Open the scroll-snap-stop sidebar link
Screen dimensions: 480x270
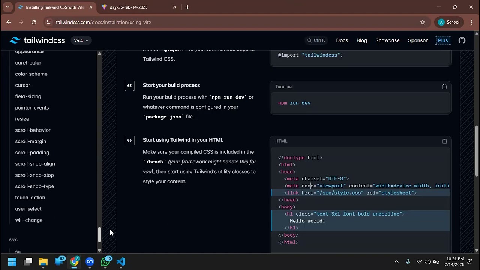coord(34,175)
